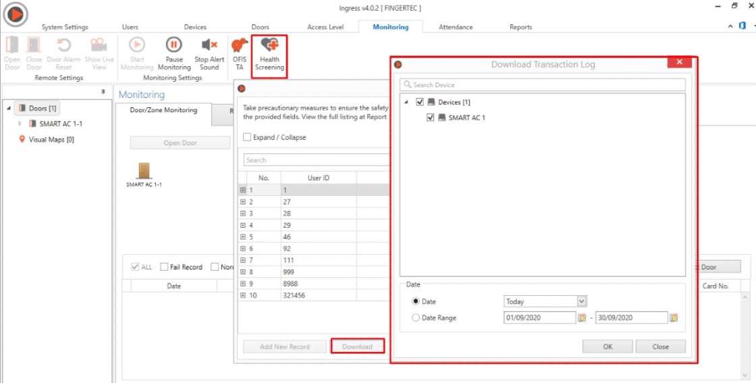
Task: Click the SMART AC 1 device icon
Action: click(441, 118)
